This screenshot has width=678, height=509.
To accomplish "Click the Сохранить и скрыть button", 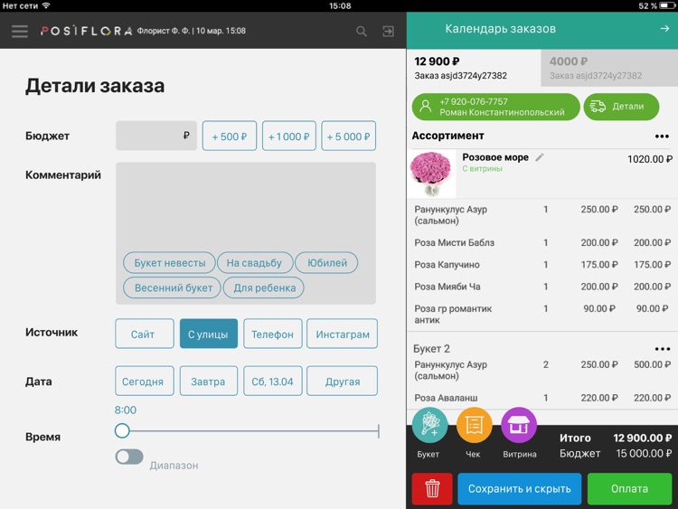I will [519, 489].
